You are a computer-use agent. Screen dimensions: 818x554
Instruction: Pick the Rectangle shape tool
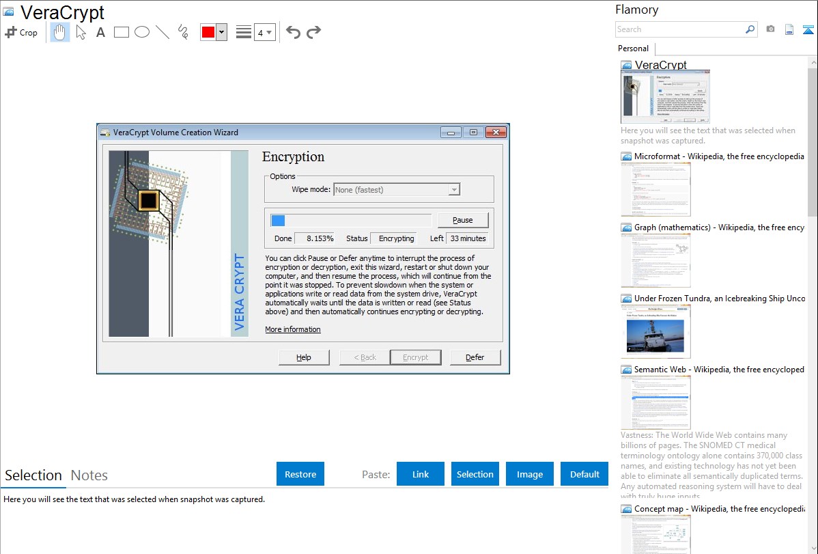click(121, 32)
